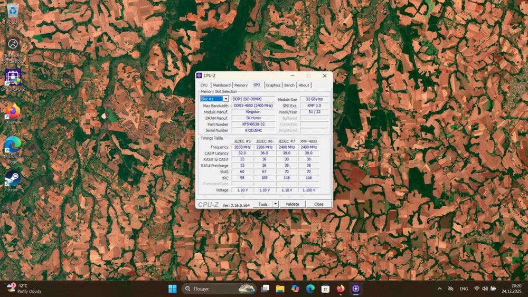Image resolution: width=528 pixels, height=297 pixels.
Task: Open the volume speaker icon
Action: click(485, 289)
